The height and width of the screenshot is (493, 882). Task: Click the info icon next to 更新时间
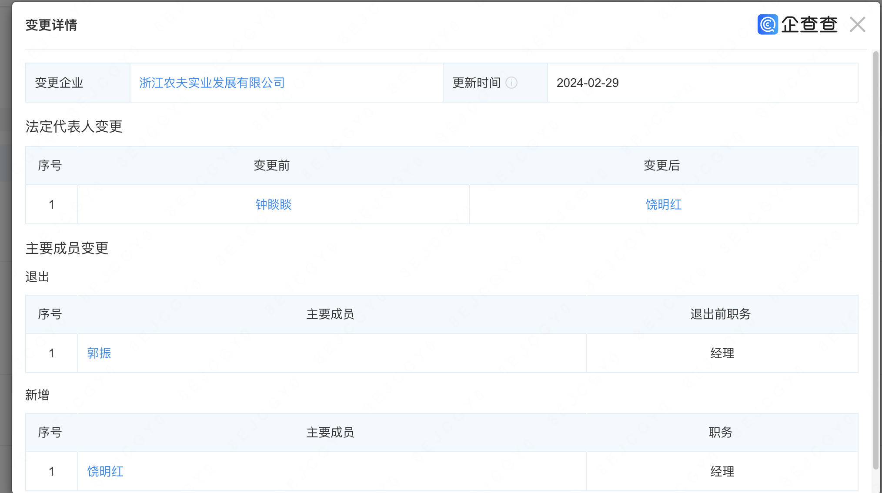pyautogui.click(x=511, y=83)
